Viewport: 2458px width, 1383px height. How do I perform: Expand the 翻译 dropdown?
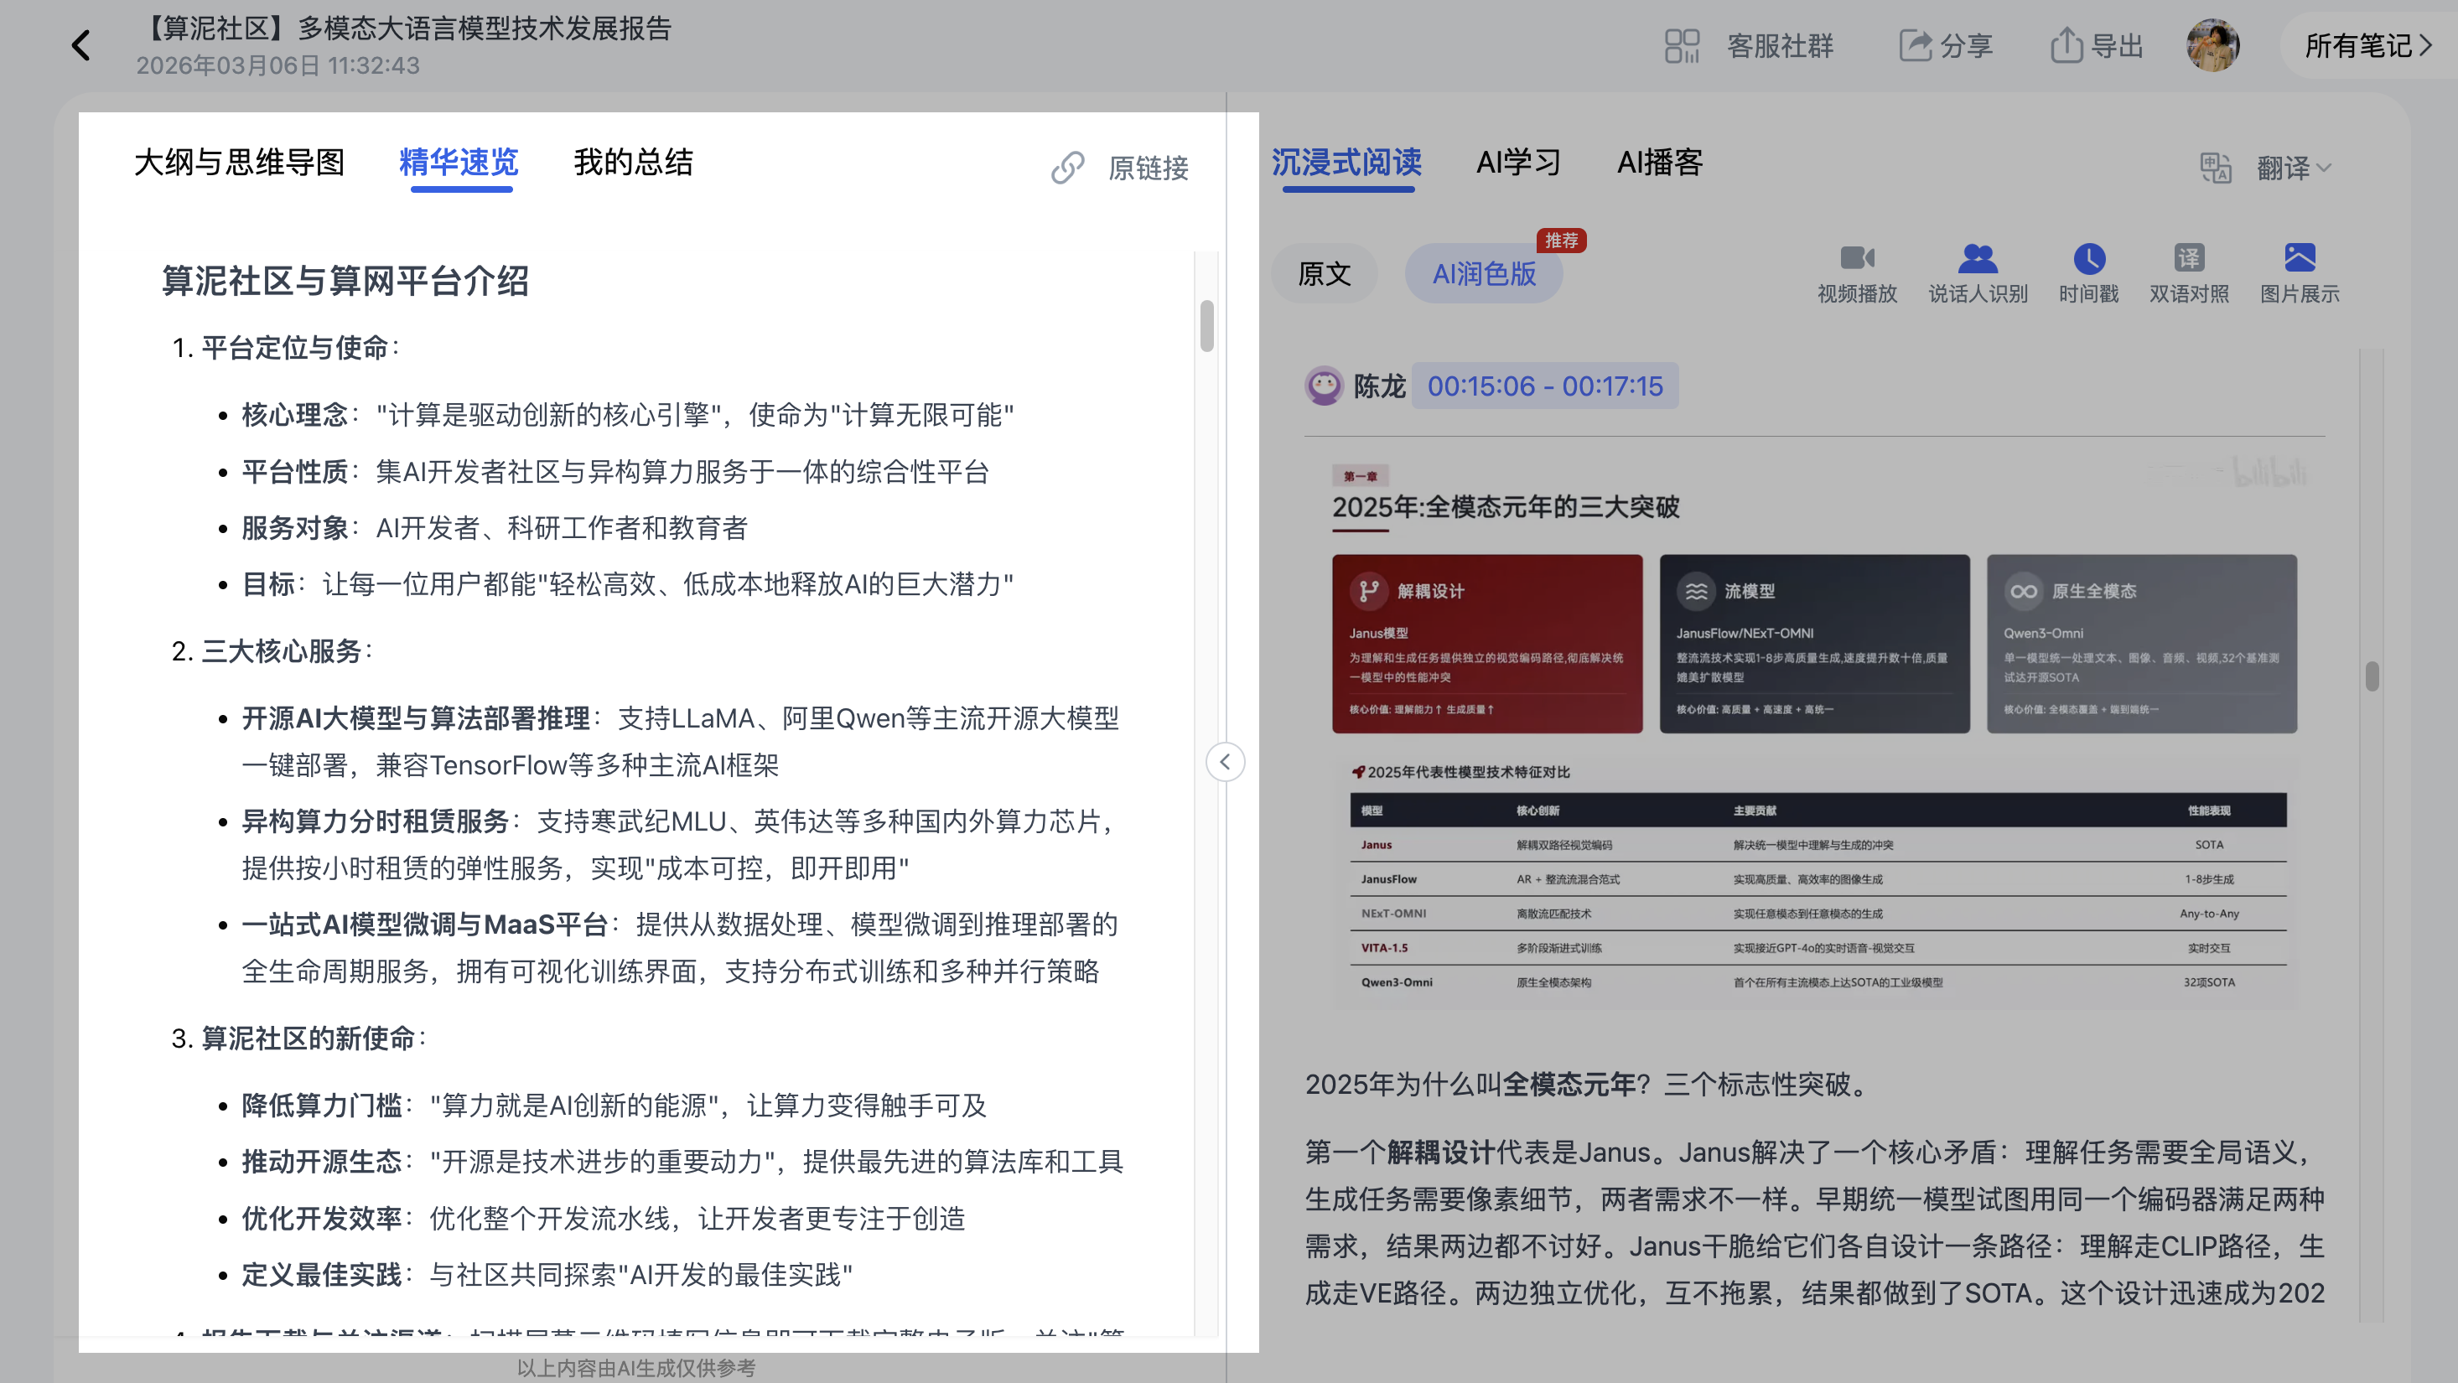[x=2294, y=168]
